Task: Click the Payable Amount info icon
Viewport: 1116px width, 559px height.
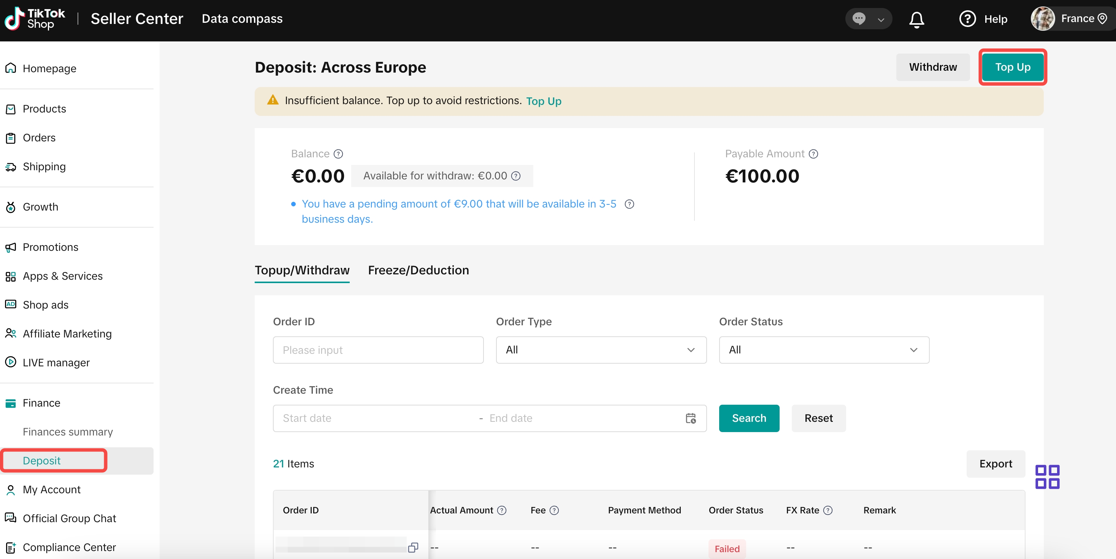Action: (x=813, y=154)
